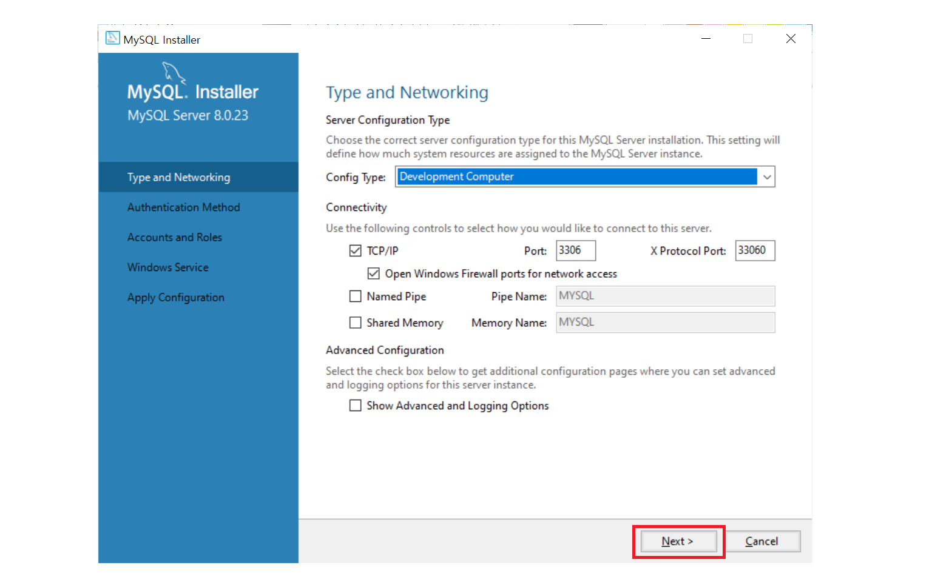This screenshot has width=932, height=582.
Task: Enable the Shared Memory checkbox
Action: coord(356,323)
